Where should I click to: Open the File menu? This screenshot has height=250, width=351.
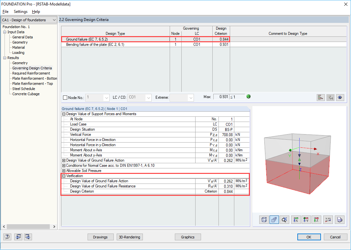point(5,12)
